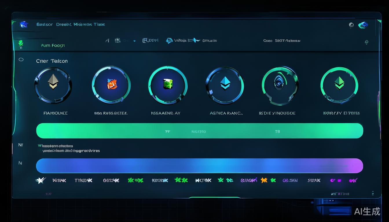Expand the small blue dropdown arrow in toolbar
The height and width of the screenshot is (222, 389).
coord(135,41)
